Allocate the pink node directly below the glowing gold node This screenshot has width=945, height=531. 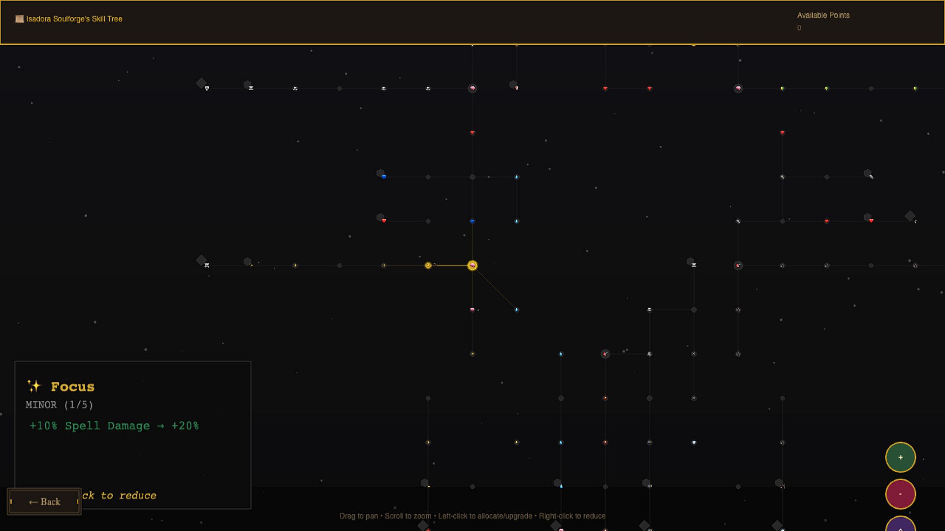point(472,310)
